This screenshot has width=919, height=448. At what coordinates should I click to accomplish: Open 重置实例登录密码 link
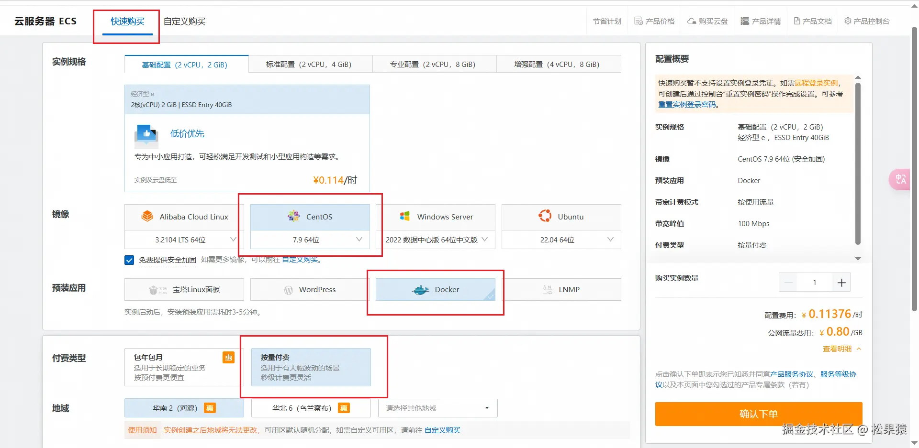(687, 104)
